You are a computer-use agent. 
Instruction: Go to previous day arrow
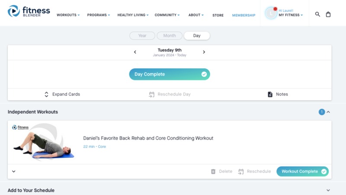pyautogui.click(x=135, y=52)
